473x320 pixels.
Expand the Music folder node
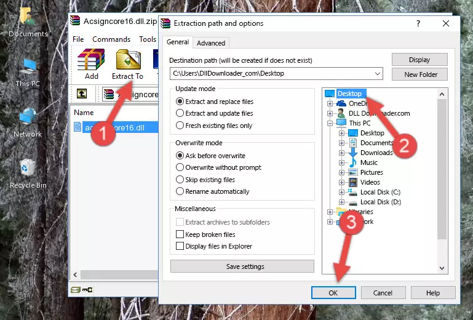point(341,162)
